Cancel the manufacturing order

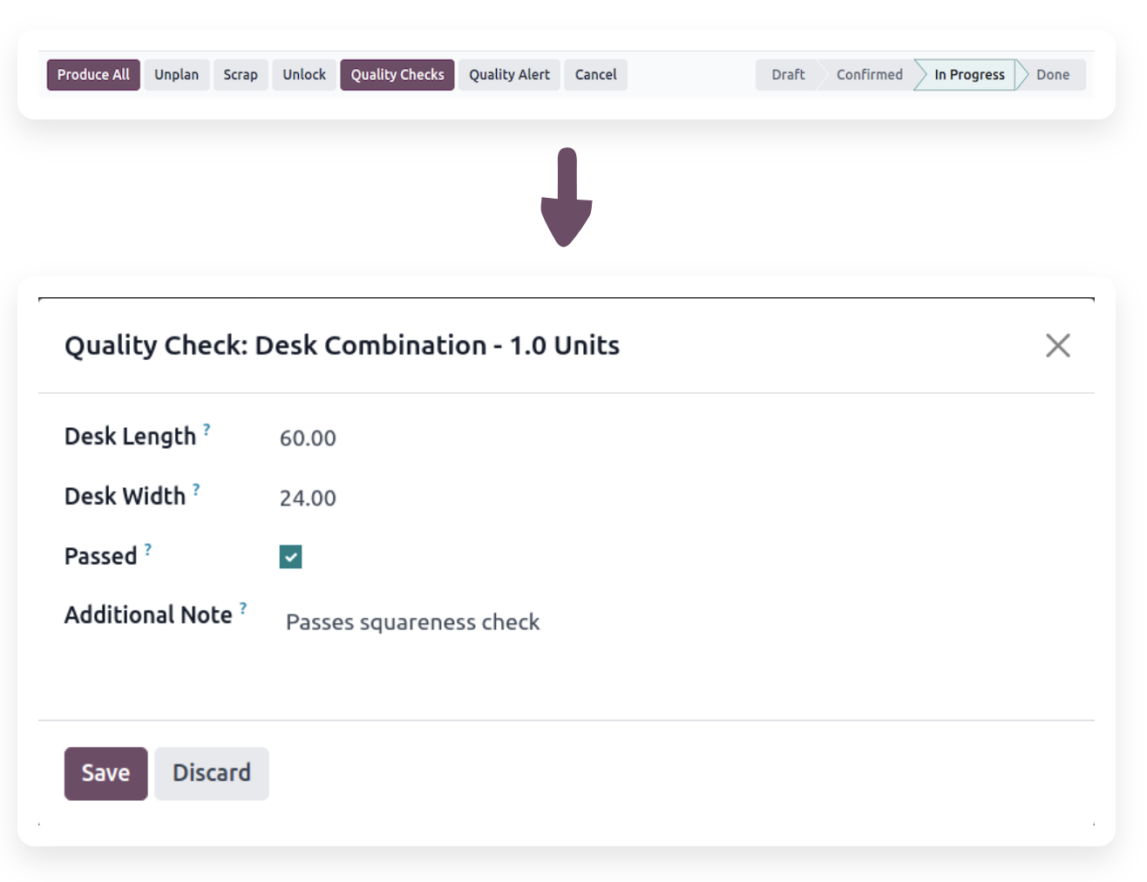(x=595, y=75)
